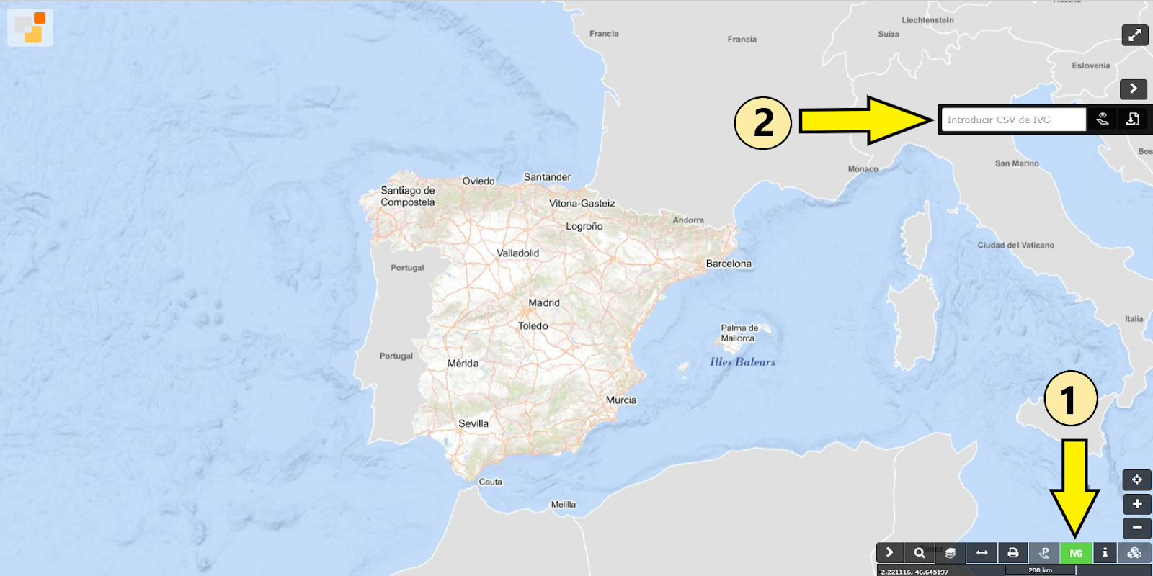Click the '200 km' scale bar

coord(1041,570)
